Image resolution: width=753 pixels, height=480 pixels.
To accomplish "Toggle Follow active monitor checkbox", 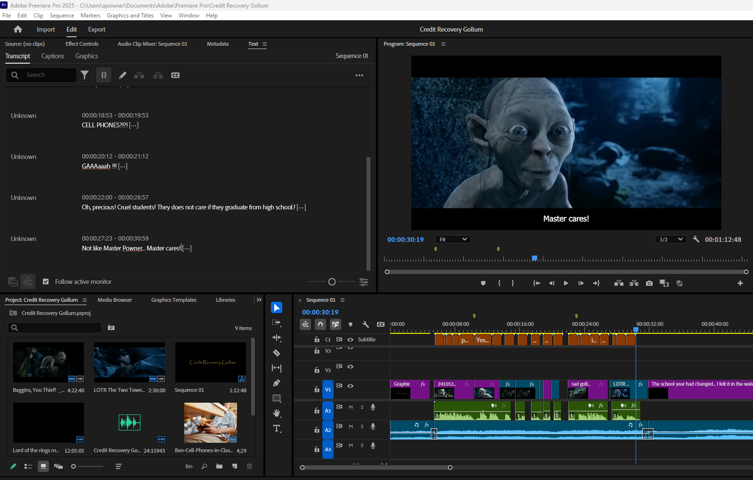I will pos(46,281).
